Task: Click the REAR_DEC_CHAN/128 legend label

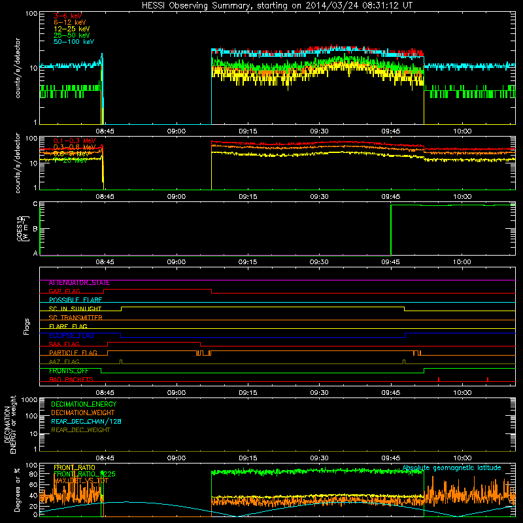Action: tap(86, 422)
